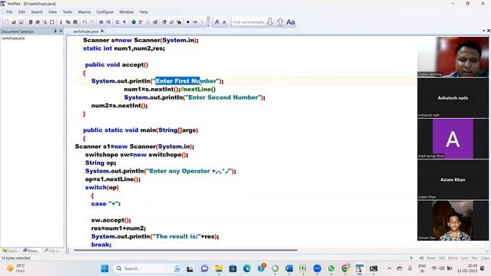
Task: Click the Cut scissors icon
Action: point(61,22)
